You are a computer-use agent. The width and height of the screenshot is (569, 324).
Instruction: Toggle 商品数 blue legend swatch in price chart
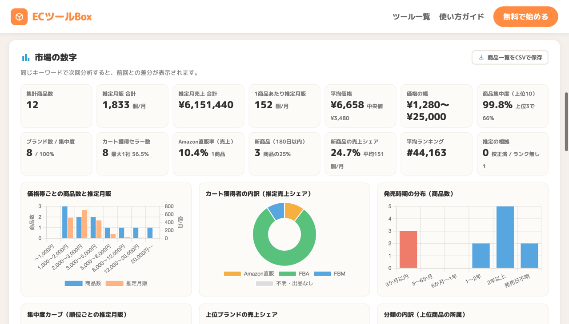point(73,283)
